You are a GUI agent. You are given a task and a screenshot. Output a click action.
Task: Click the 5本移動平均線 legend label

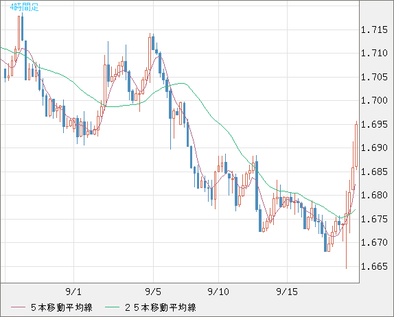tap(62, 307)
